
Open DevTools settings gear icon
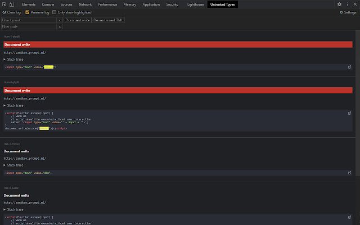(x=339, y=4)
